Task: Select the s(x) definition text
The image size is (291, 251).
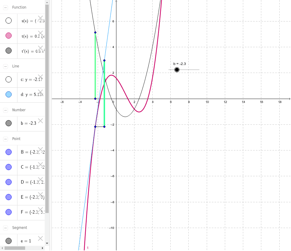Action: tap(33, 21)
